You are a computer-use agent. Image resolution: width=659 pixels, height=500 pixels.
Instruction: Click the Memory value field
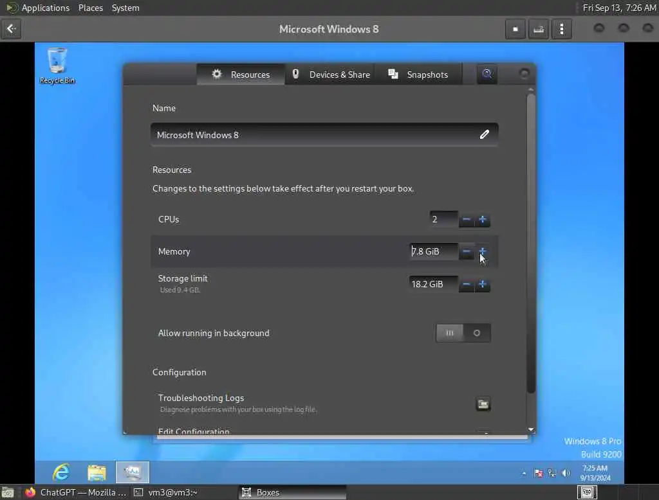tap(433, 251)
